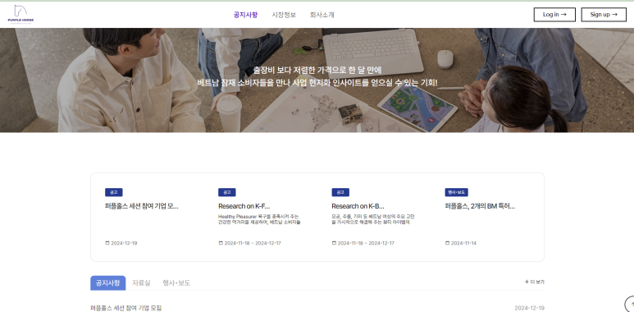Click 공고 badge above 퍼플홀스 세션 참여 card
The height and width of the screenshot is (312, 634).
coord(114,192)
